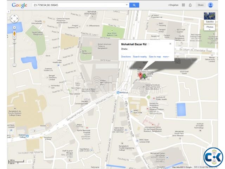Image resolution: width=225 pixels, height=169 pixels.
Task: Click the green arrow marker
Action: pos(144,76)
